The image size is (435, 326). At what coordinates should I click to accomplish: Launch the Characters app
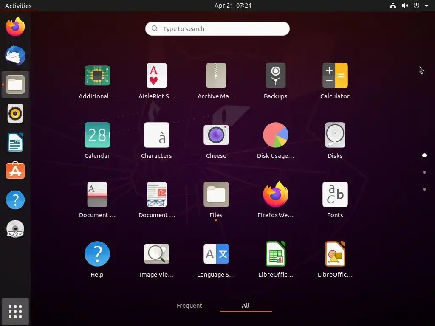(156, 135)
